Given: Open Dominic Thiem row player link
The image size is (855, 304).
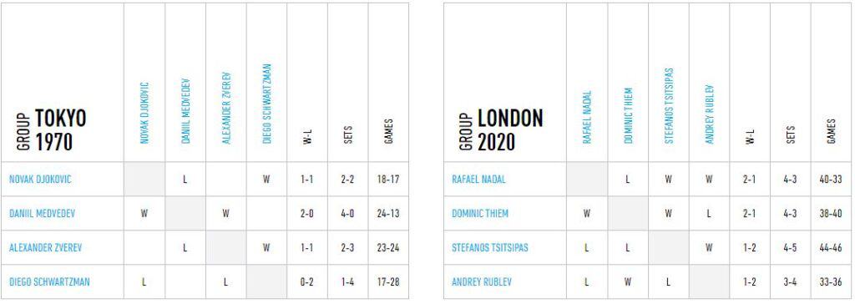Looking at the screenshot, I should [480, 214].
